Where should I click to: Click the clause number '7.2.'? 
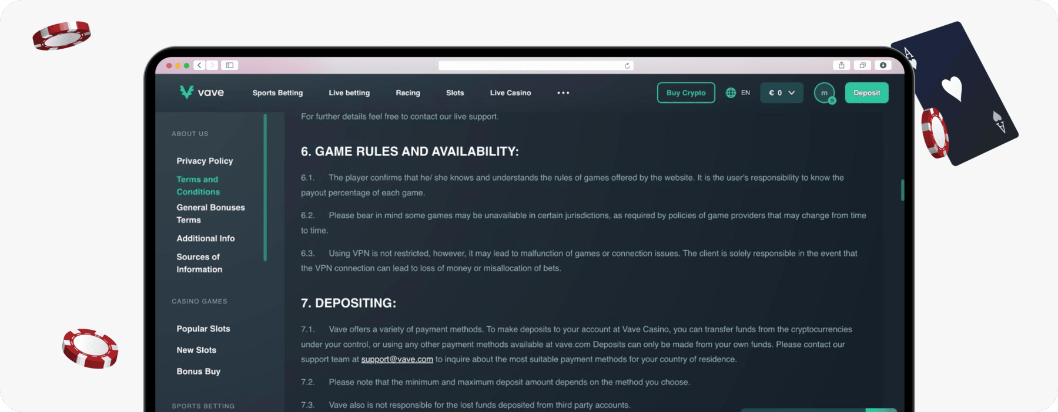pyautogui.click(x=308, y=382)
